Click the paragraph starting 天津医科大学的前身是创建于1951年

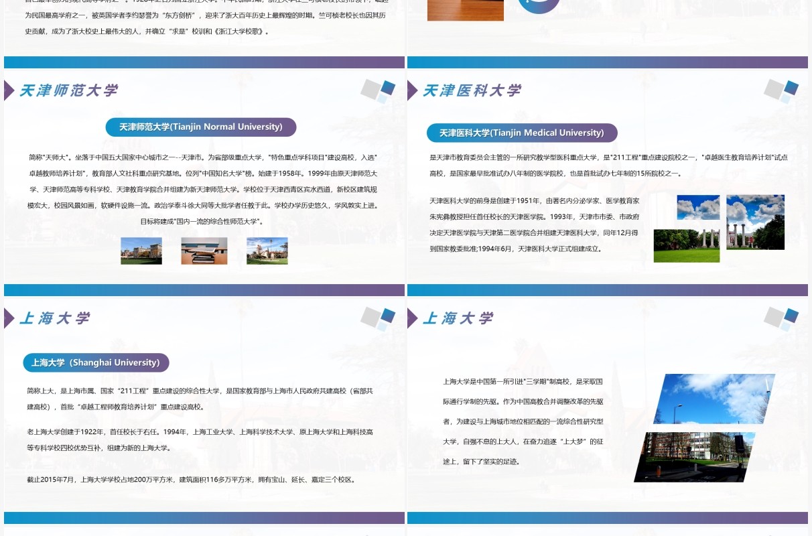(x=534, y=224)
